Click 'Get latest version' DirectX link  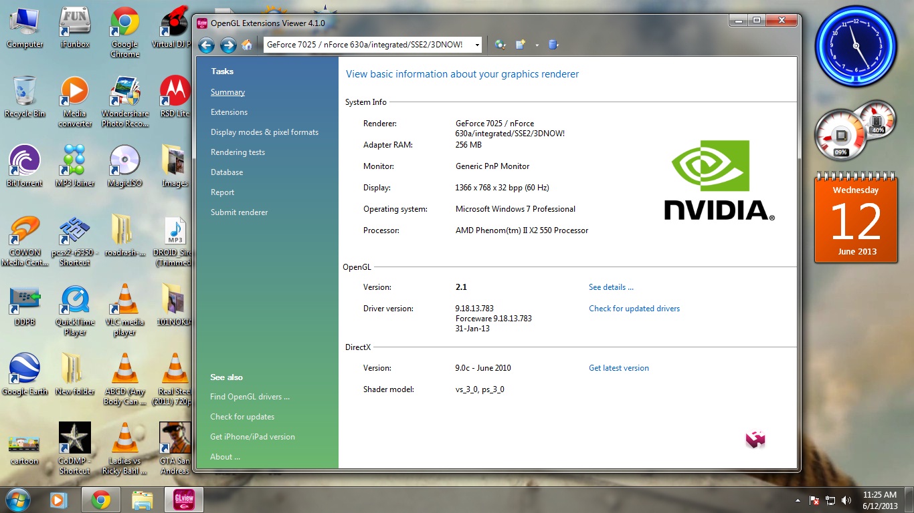[x=618, y=368]
